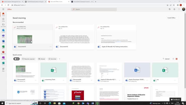Show Shared files filter
This screenshot has height=105, width=186.
[x=42, y=59]
